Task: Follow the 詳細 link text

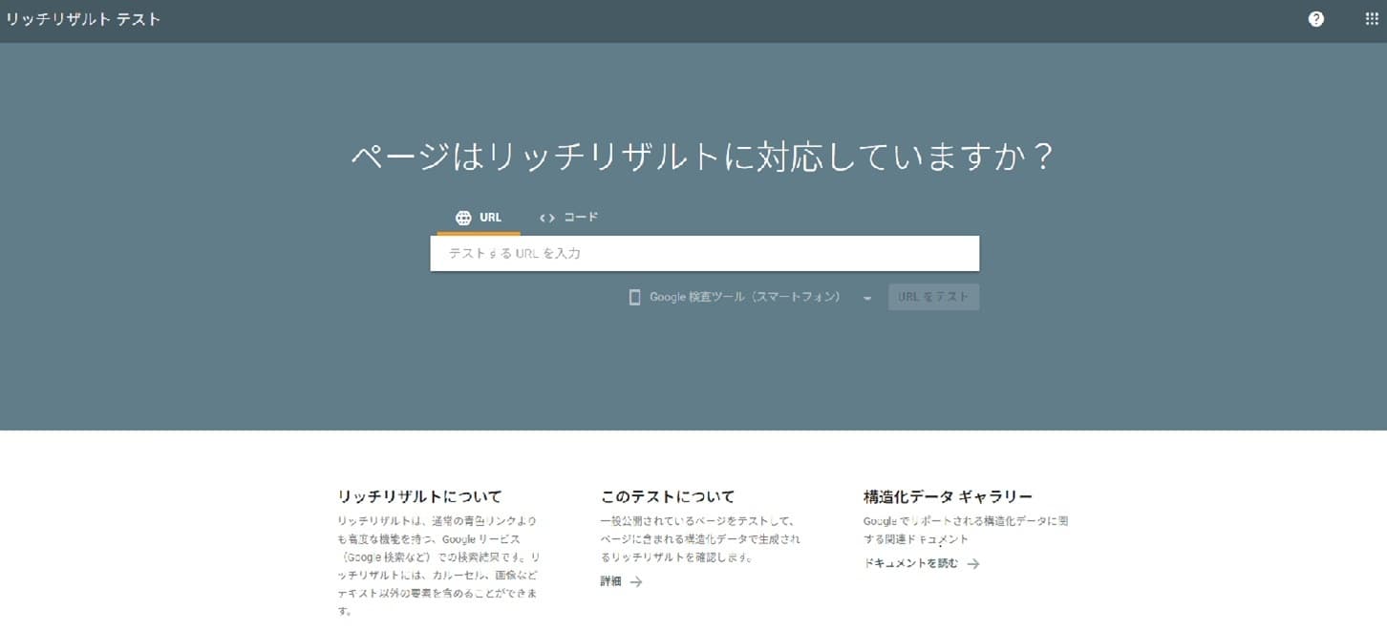Action: tap(610, 581)
